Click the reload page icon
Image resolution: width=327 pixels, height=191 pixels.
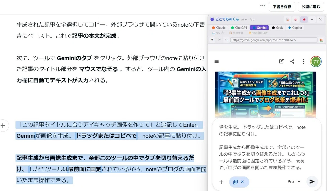click(226, 40)
